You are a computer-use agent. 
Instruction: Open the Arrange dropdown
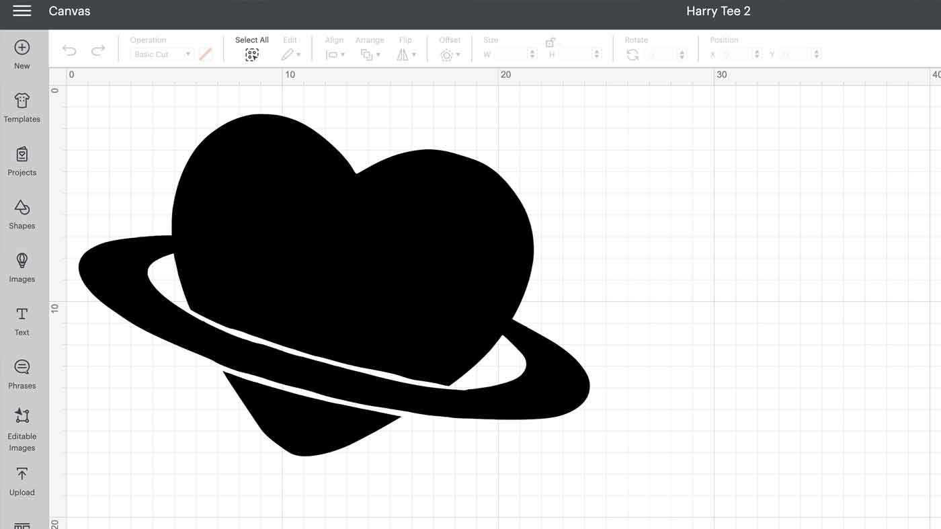370,54
